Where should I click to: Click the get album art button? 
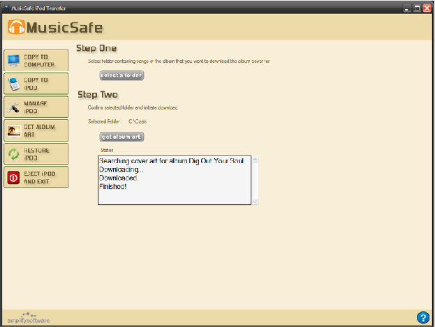(121, 137)
